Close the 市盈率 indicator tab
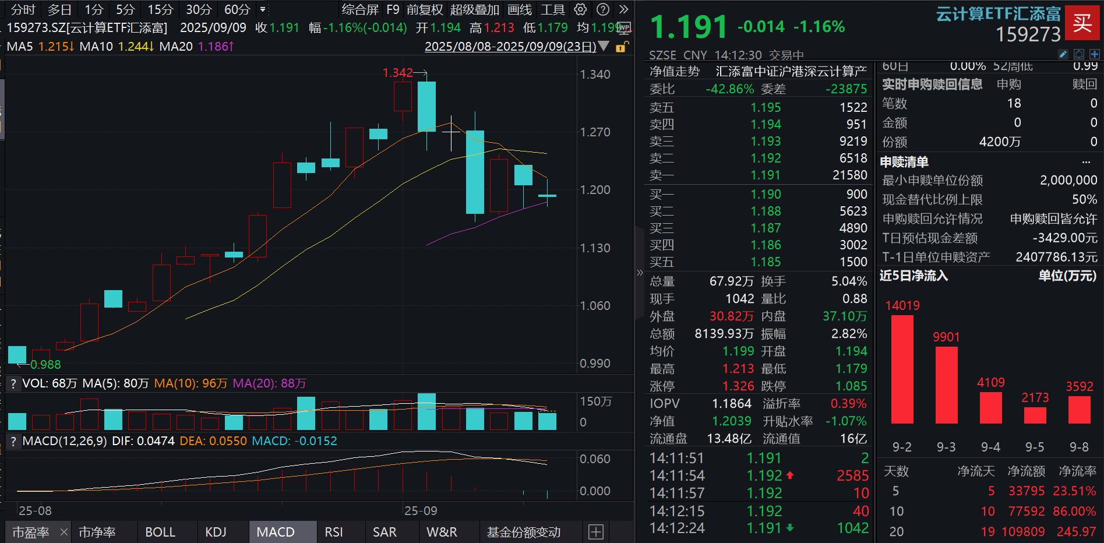The image size is (1104, 543). 64,532
